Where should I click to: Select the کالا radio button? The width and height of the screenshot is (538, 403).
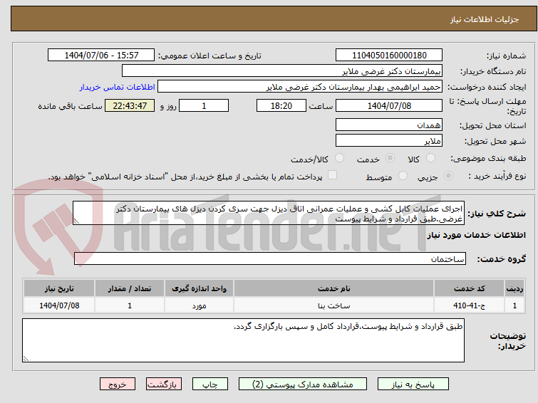coord(430,158)
